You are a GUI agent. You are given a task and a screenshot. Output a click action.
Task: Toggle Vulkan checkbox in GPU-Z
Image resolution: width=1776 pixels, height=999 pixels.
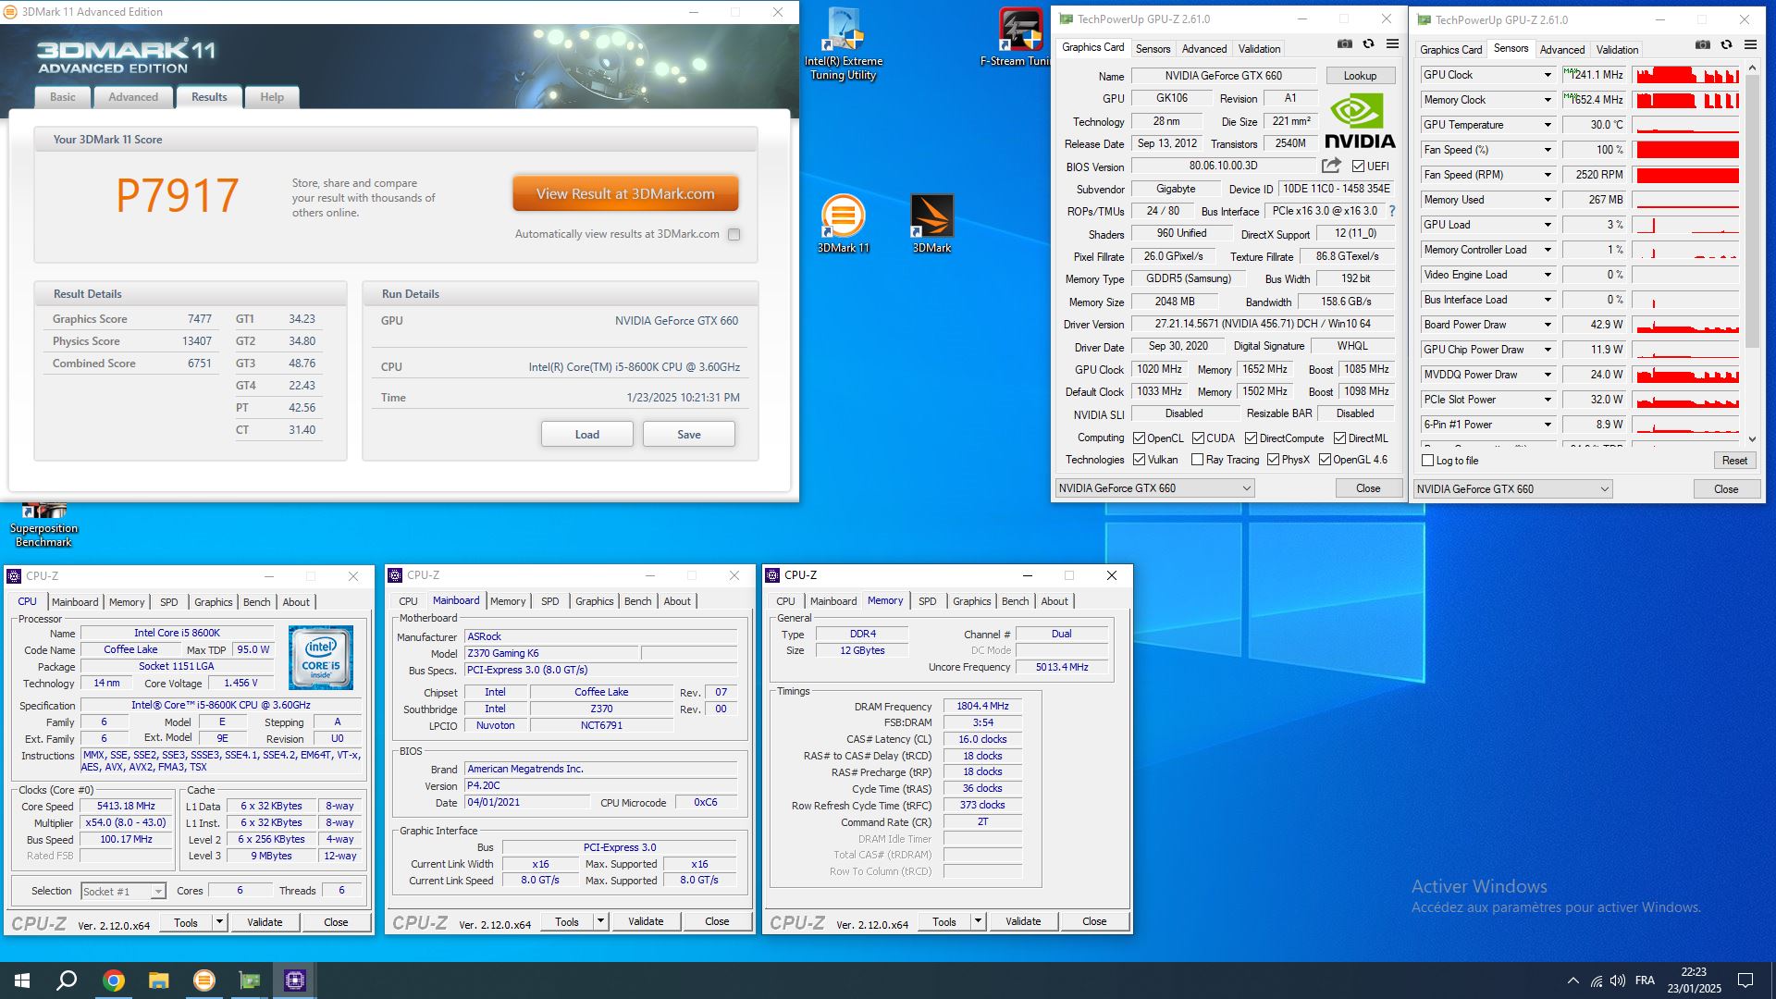1140,460
